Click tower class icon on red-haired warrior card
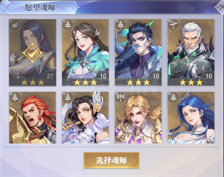The image size is (224, 177). [x=15, y=98]
